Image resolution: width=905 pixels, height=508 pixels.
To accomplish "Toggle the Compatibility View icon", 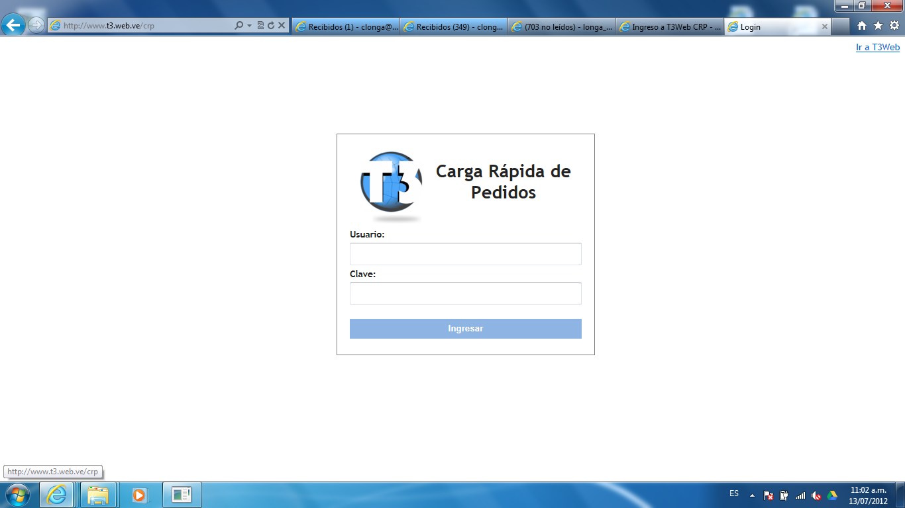I will tap(260, 26).
